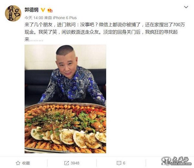The width and height of the screenshot is (194, 168).
Task: Click the iPhone 6 Plus source link
Action: [65, 18]
